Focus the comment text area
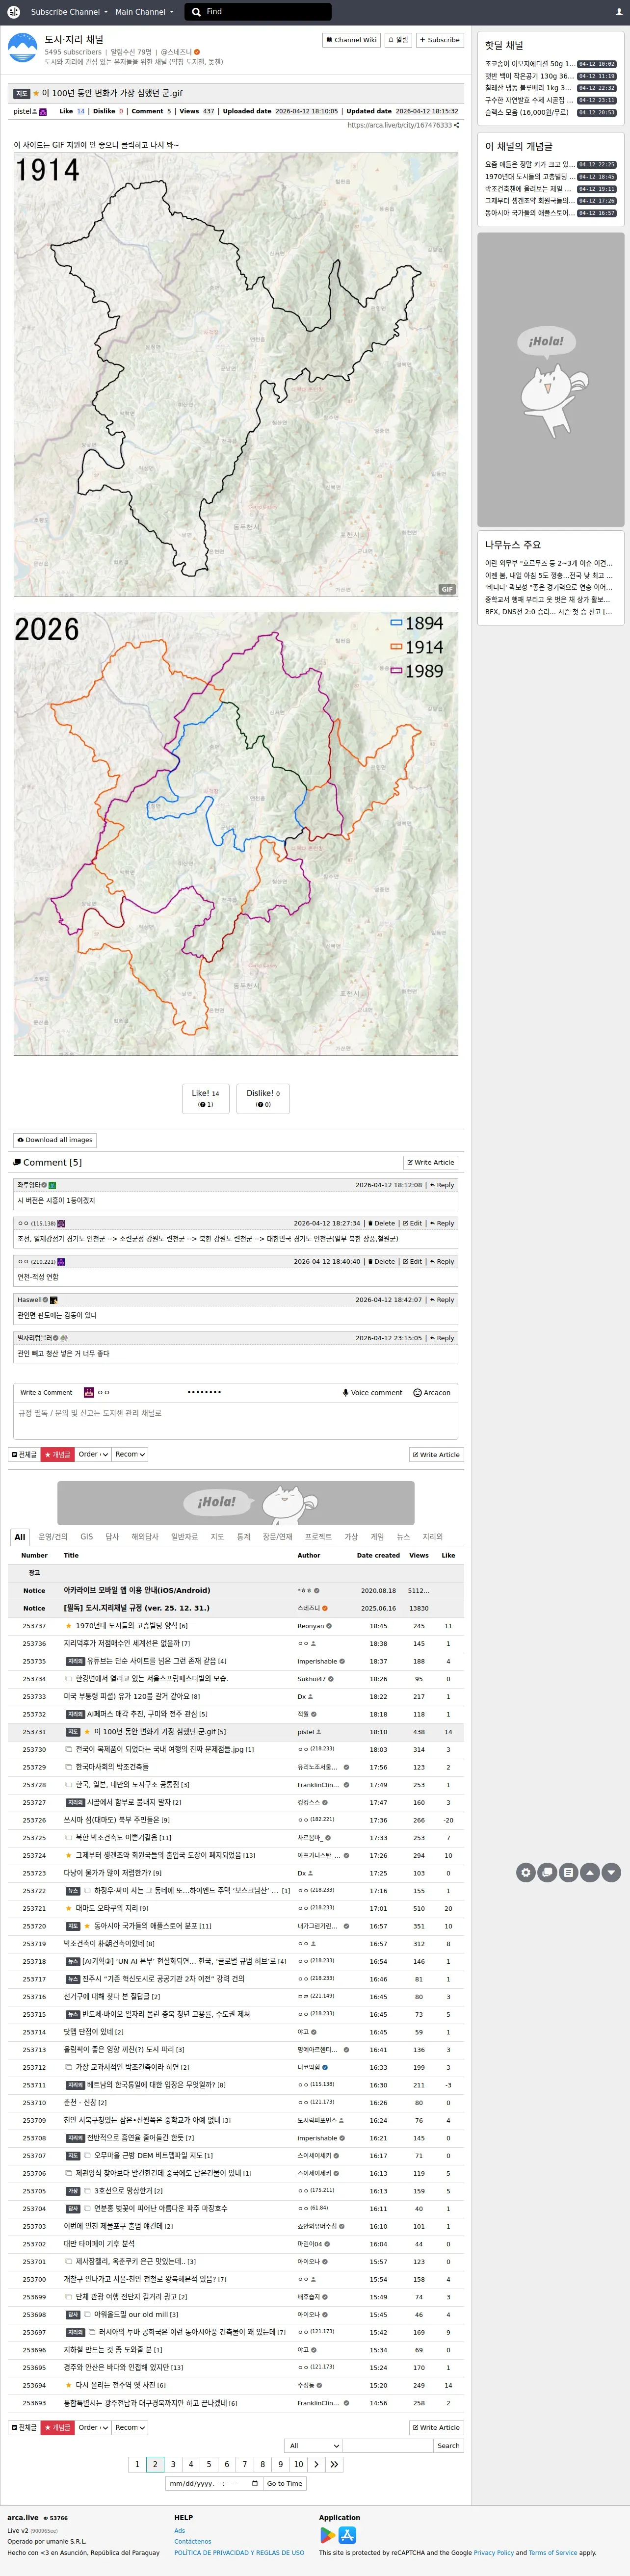630x2576 pixels. point(236,1421)
